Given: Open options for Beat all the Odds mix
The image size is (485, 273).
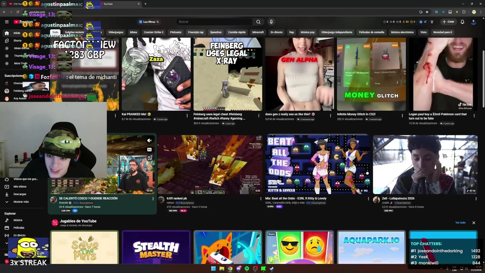Looking at the screenshot, I should (368, 199).
